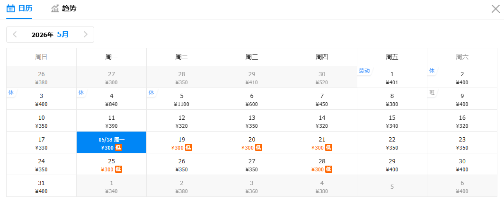
Task: Click the 低 badge on May 28
Action: click(328, 169)
